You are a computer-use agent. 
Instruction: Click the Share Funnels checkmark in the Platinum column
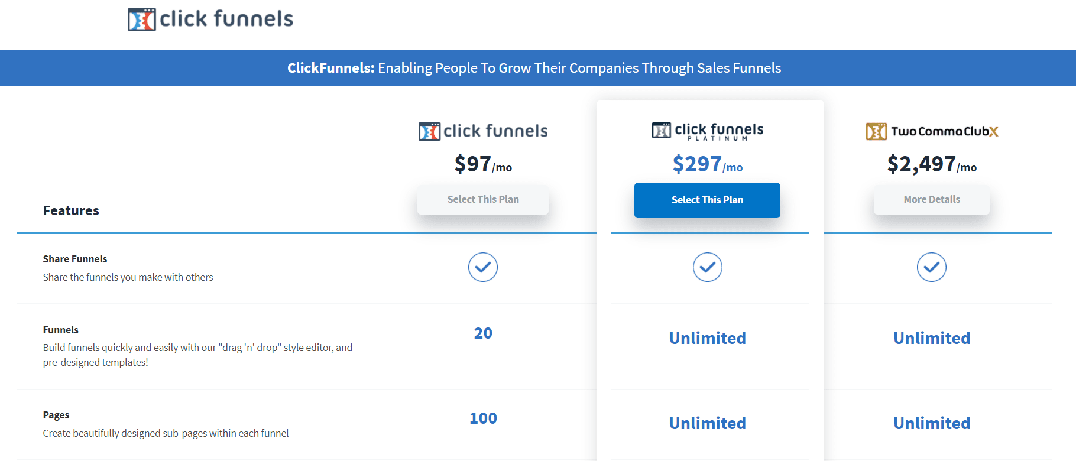pyautogui.click(x=707, y=267)
